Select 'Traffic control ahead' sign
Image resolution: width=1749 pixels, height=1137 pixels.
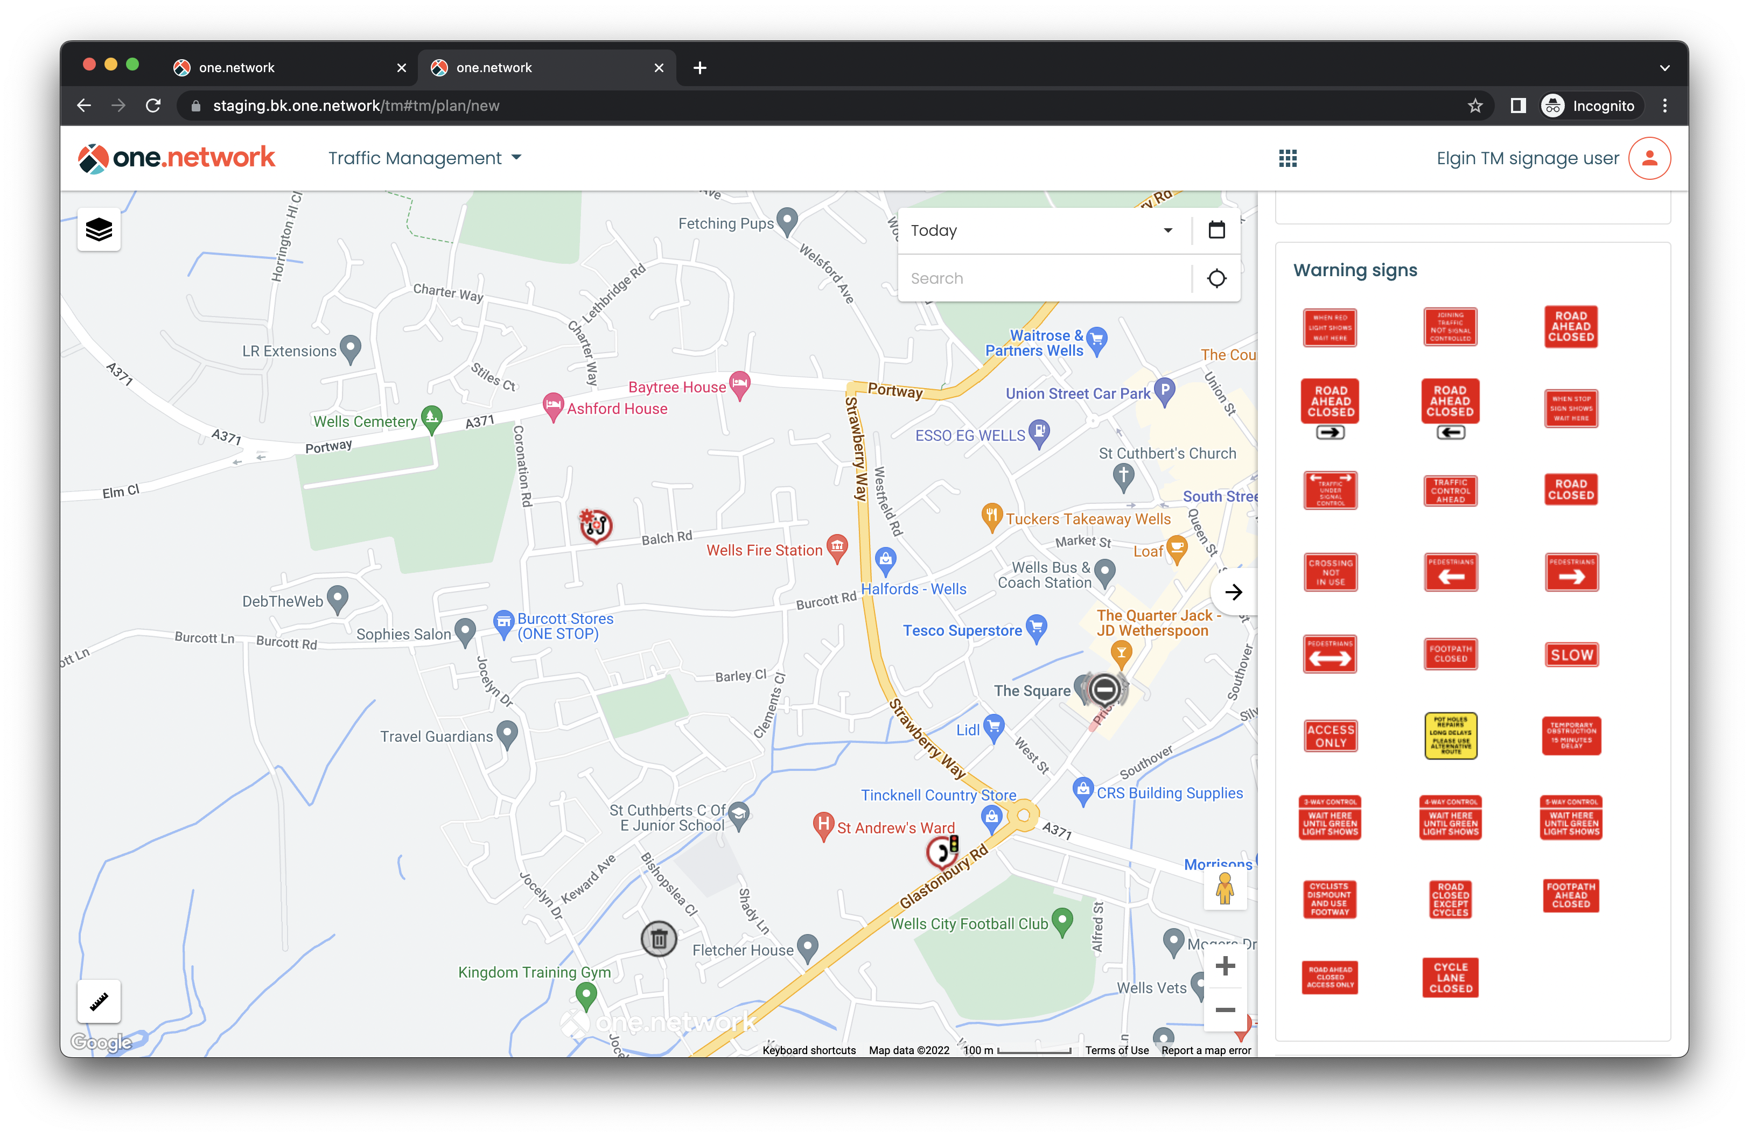pos(1450,490)
